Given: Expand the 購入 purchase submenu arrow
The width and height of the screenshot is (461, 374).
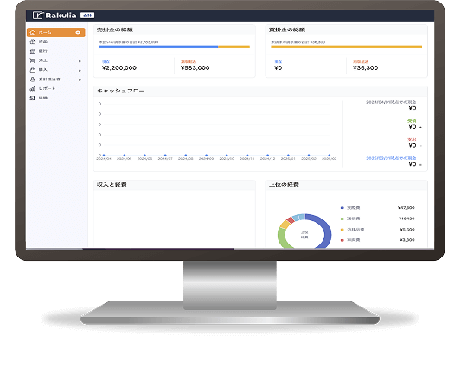Looking at the screenshot, I should (80, 71).
